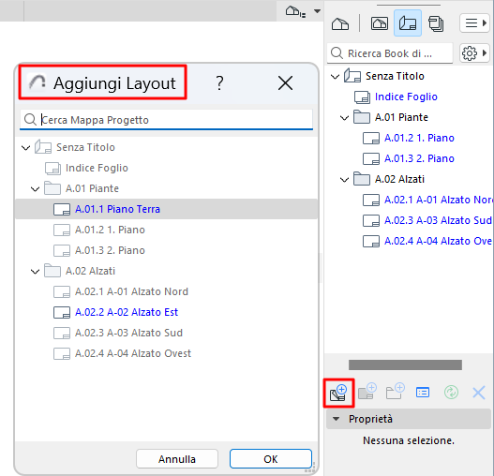Close the Aggiungi Layout dialog
Screen dimensions: 494x476
[x=285, y=82]
